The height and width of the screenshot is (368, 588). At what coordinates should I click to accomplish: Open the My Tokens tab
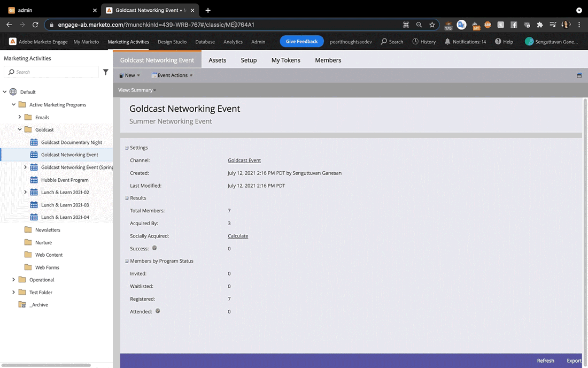[x=286, y=60]
